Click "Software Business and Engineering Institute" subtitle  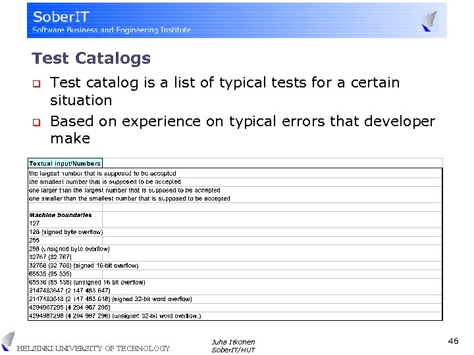[112, 30]
